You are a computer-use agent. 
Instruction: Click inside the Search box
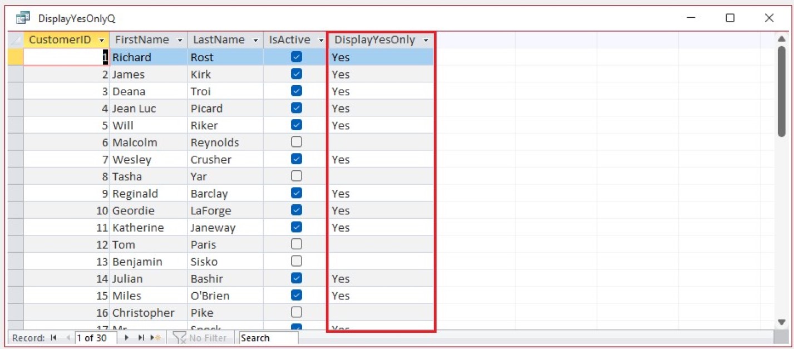[x=267, y=337]
